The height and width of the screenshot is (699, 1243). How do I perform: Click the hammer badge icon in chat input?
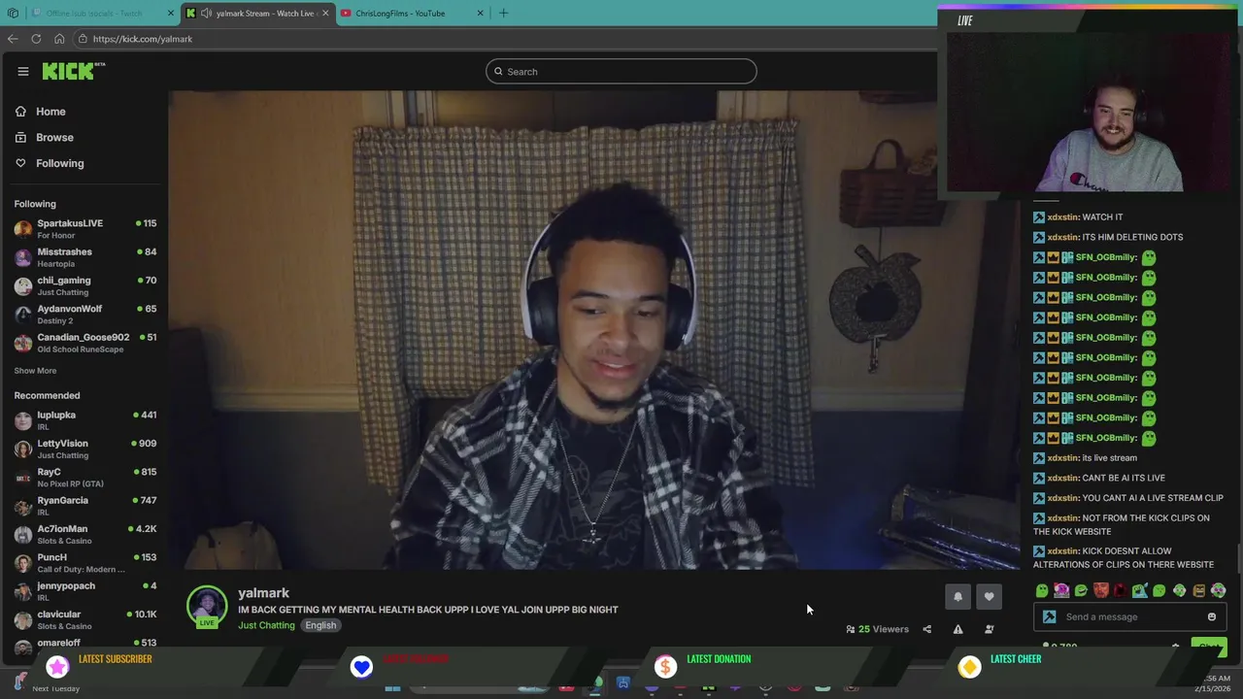tap(1049, 616)
